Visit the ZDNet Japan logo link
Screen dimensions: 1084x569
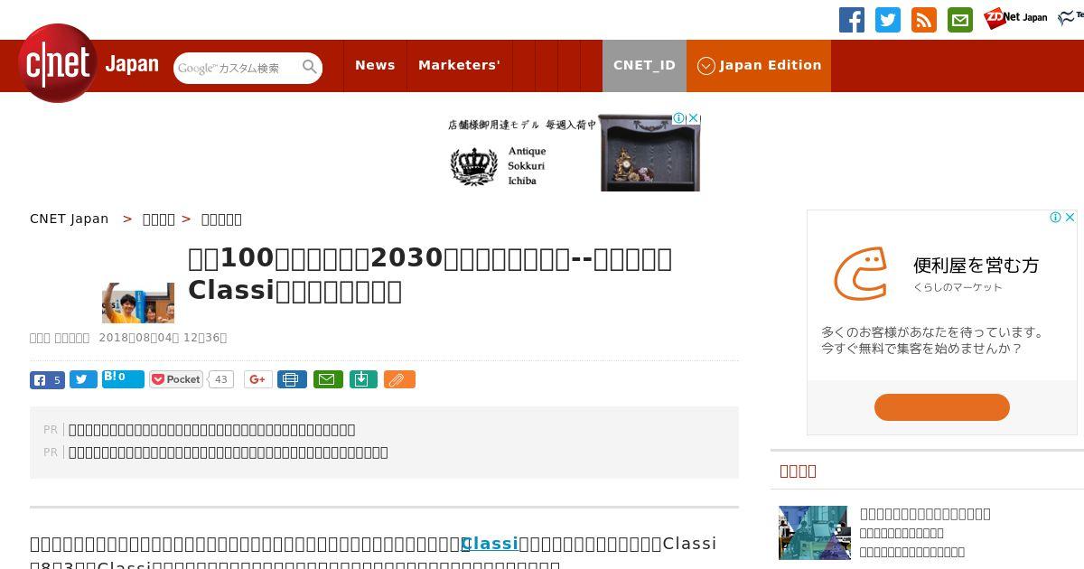coord(1015,17)
